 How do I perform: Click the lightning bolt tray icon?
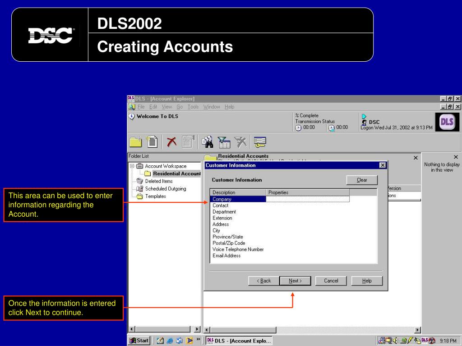pyautogui.click(x=410, y=341)
